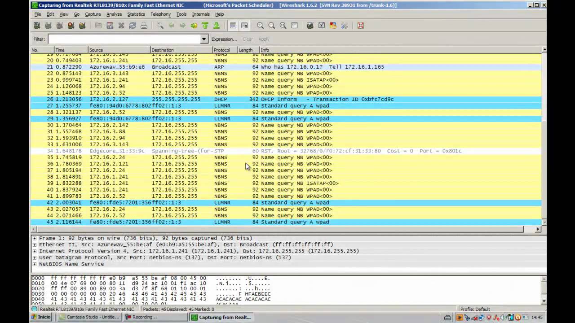Click the Expression... button

point(224,39)
